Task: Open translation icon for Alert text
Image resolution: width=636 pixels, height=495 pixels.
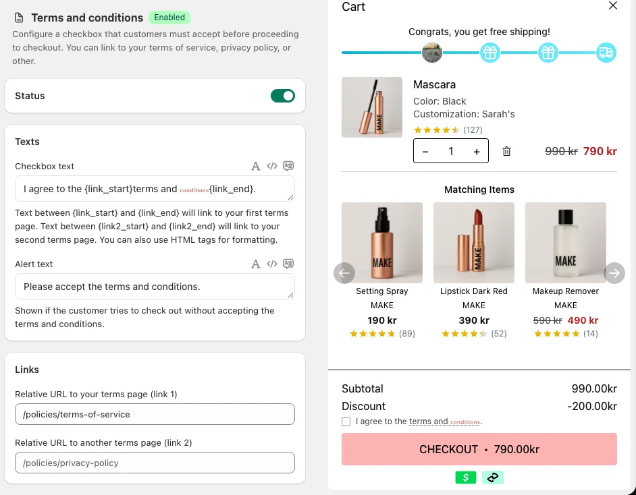Action: point(288,264)
